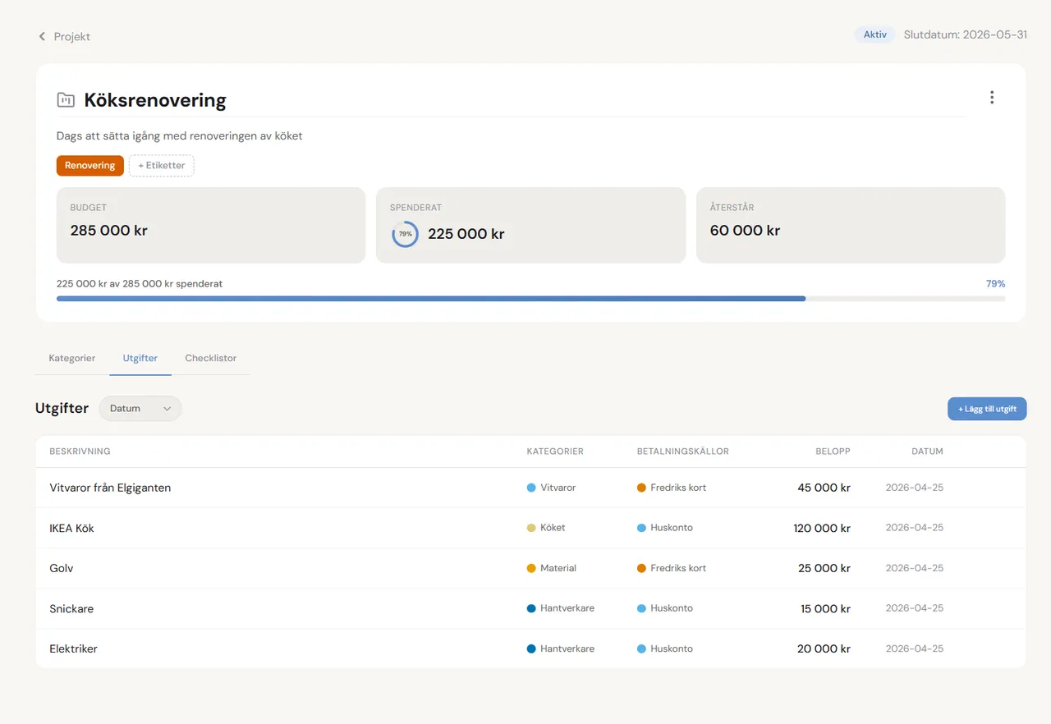Viewport: 1051px width, 724px height.
Task: Click Huskonto in IKEA Kök row
Action: pyautogui.click(x=672, y=528)
